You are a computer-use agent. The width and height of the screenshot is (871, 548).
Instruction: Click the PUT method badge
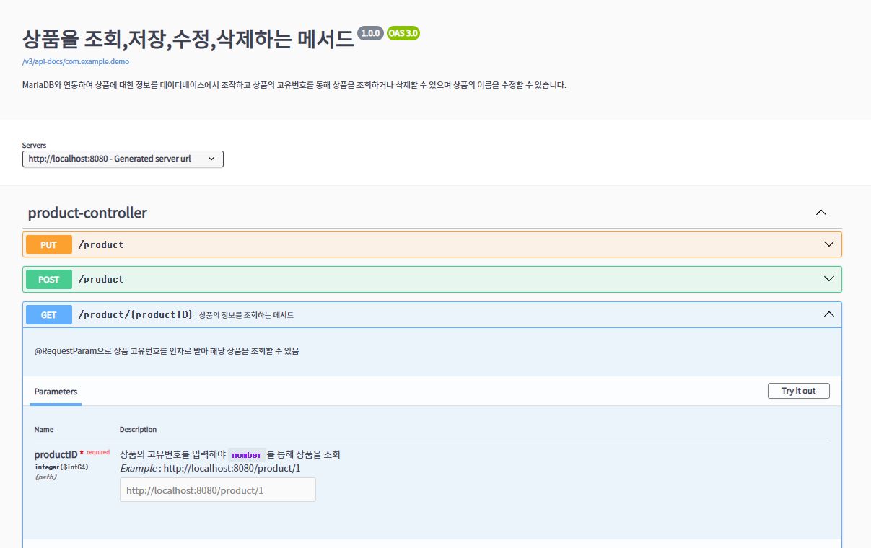point(49,244)
